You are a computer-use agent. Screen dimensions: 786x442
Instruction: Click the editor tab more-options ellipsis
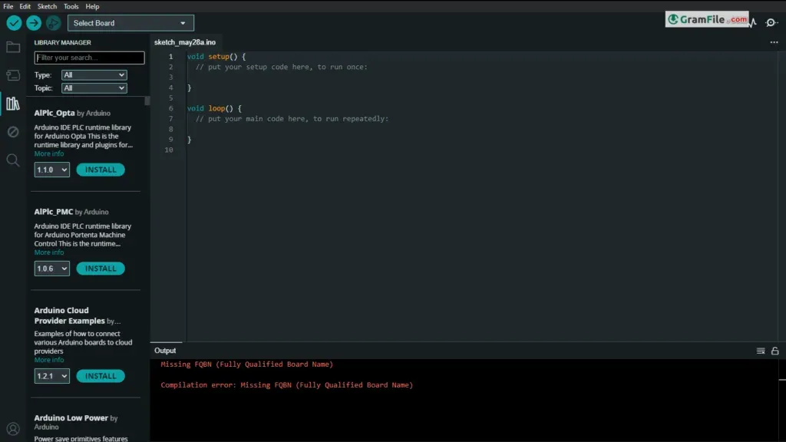point(774,43)
